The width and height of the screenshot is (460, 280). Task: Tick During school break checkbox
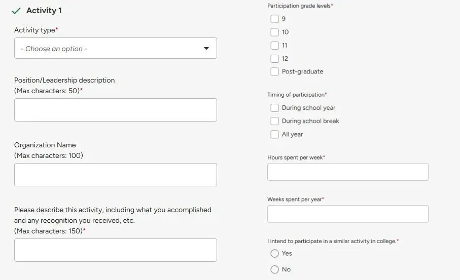(x=274, y=121)
